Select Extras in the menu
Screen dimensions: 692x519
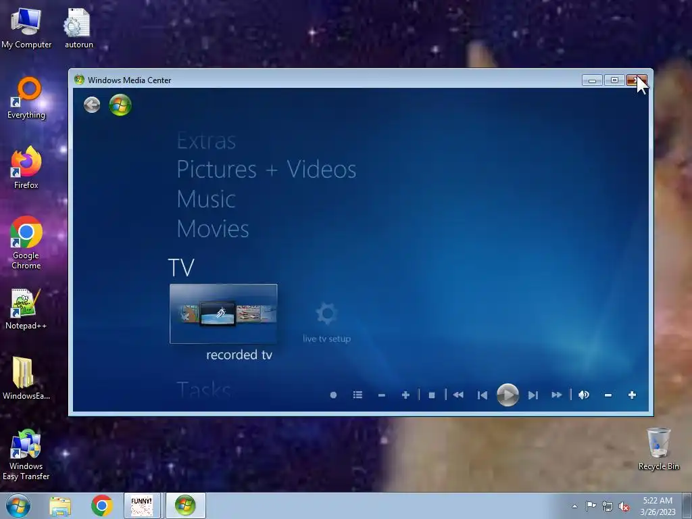[x=206, y=141]
